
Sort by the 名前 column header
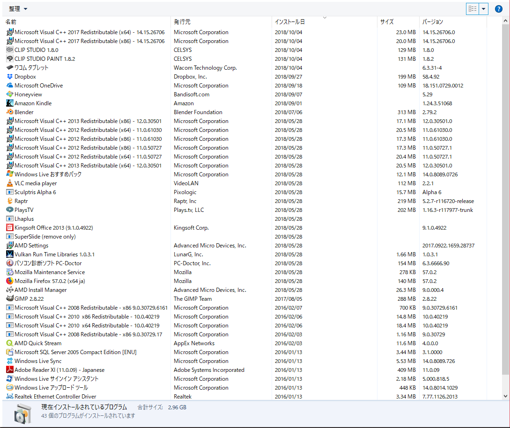point(87,22)
